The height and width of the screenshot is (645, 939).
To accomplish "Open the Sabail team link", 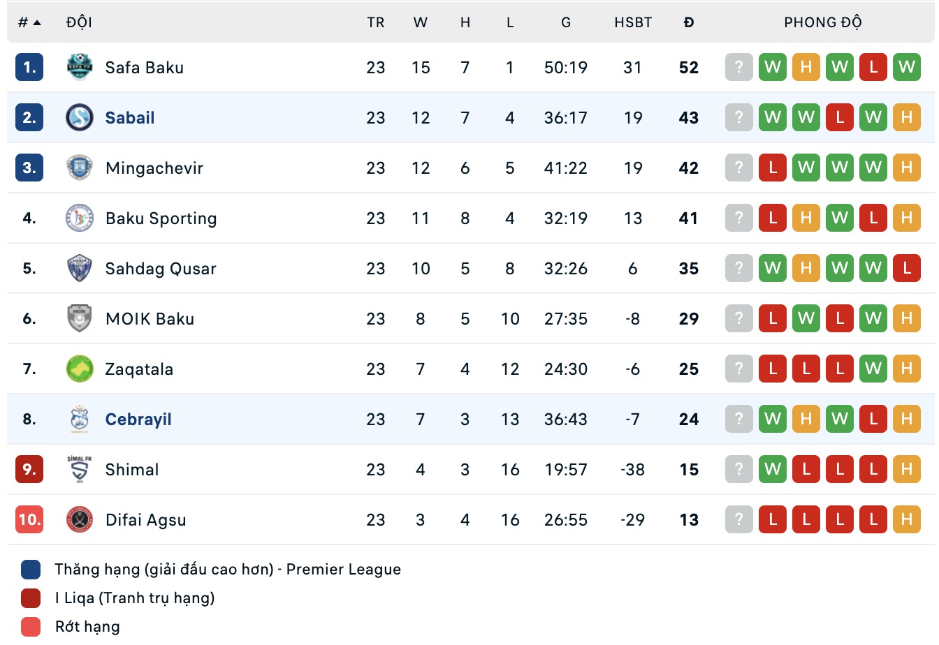I will [130, 117].
